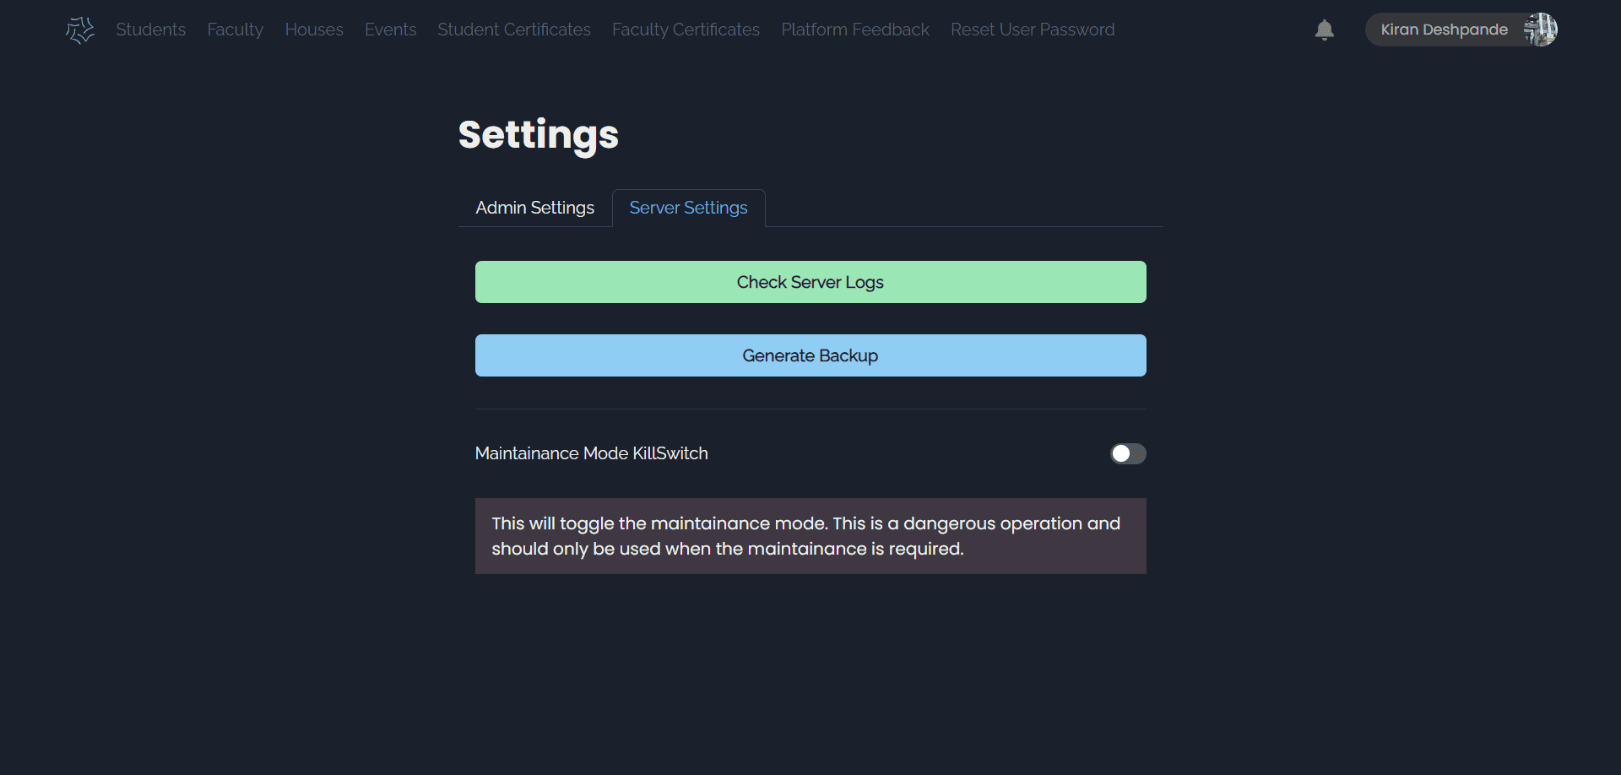Enable maintenance mode using the switch
This screenshot has width=1621, height=775.
tap(1127, 453)
